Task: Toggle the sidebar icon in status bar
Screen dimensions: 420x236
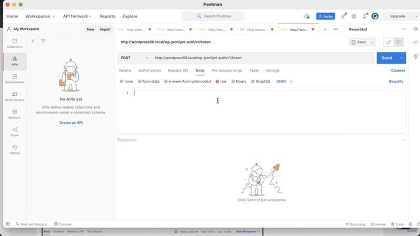Action: coord(8,224)
